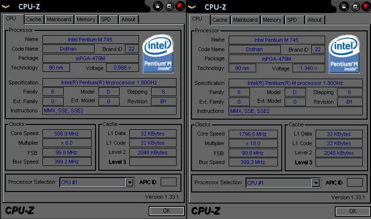
Task: Switch to Memory tab in left window
Action: point(86,19)
